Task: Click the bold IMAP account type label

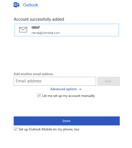Action: tap(36, 28)
